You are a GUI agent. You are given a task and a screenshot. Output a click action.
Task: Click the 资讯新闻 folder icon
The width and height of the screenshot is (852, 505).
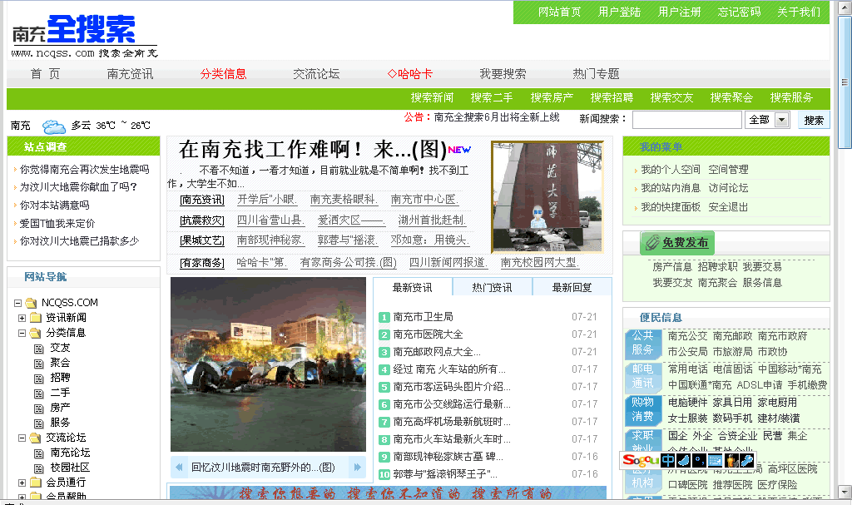tap(36, 318)
